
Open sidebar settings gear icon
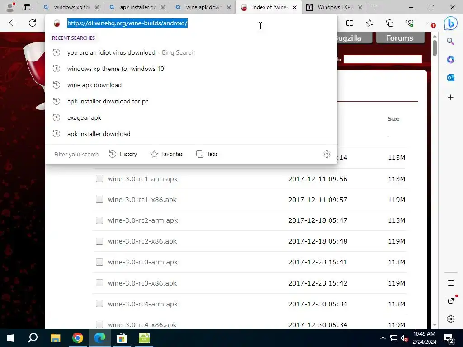(451, 319)
